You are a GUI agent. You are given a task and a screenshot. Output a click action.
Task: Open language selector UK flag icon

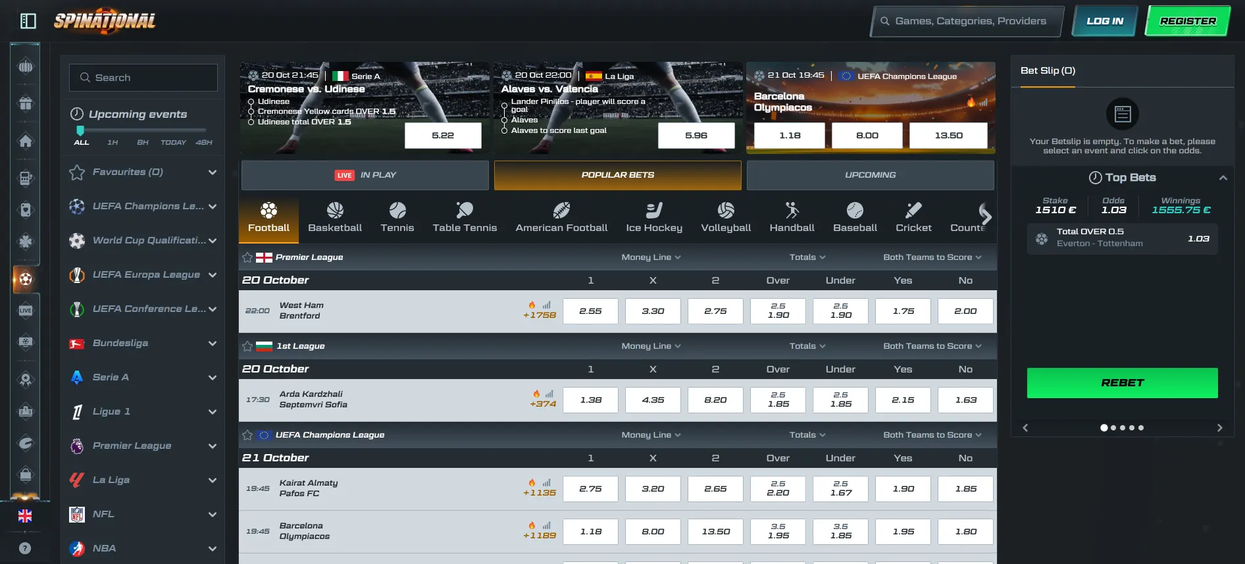click(25, 516)
